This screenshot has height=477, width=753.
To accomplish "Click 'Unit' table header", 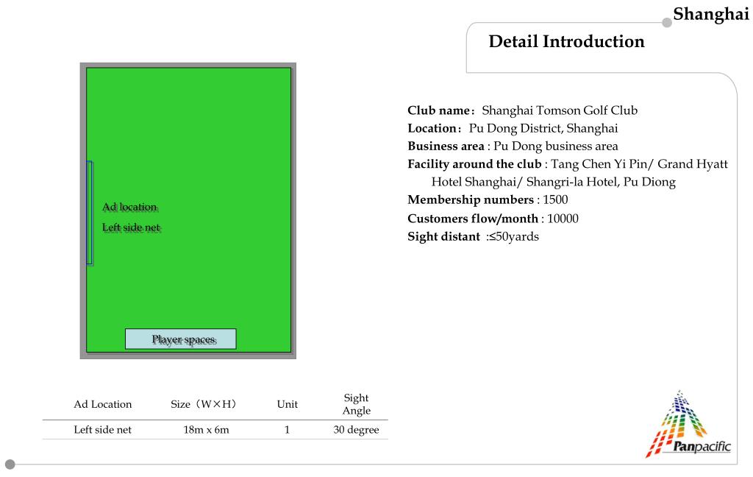I will (x=288, y=404).
